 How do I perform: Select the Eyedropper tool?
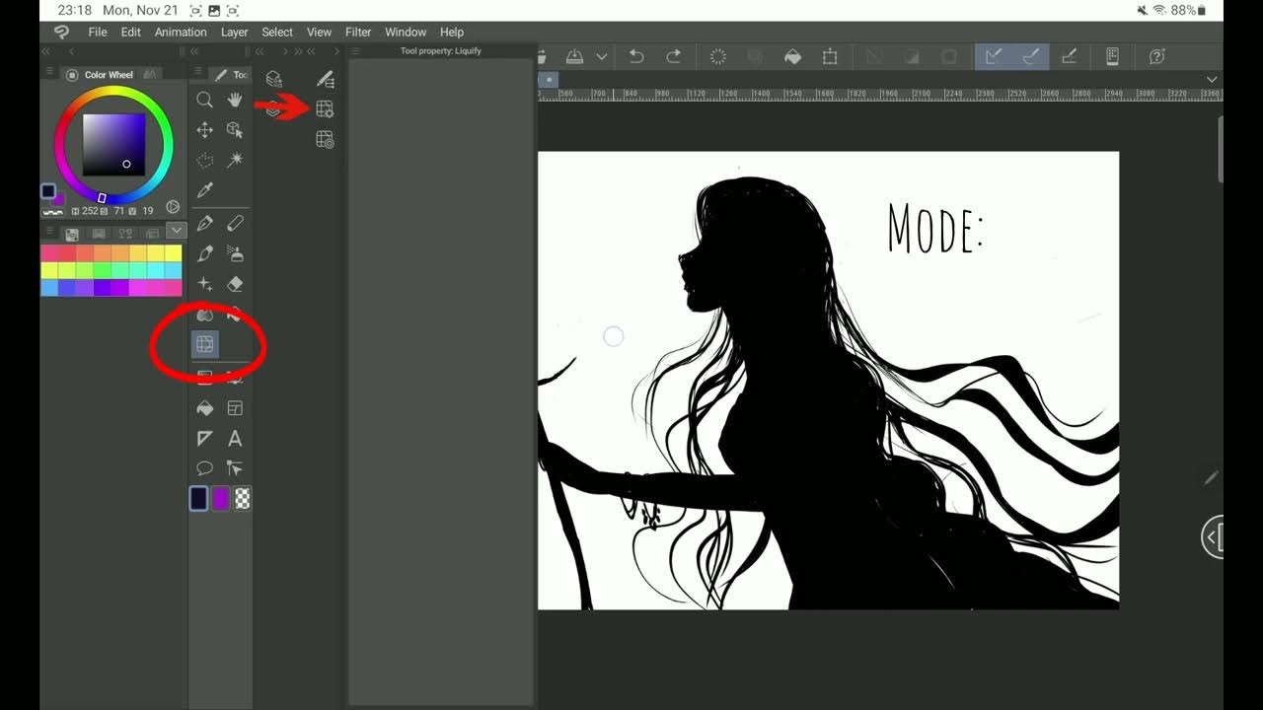click(204, 190)
